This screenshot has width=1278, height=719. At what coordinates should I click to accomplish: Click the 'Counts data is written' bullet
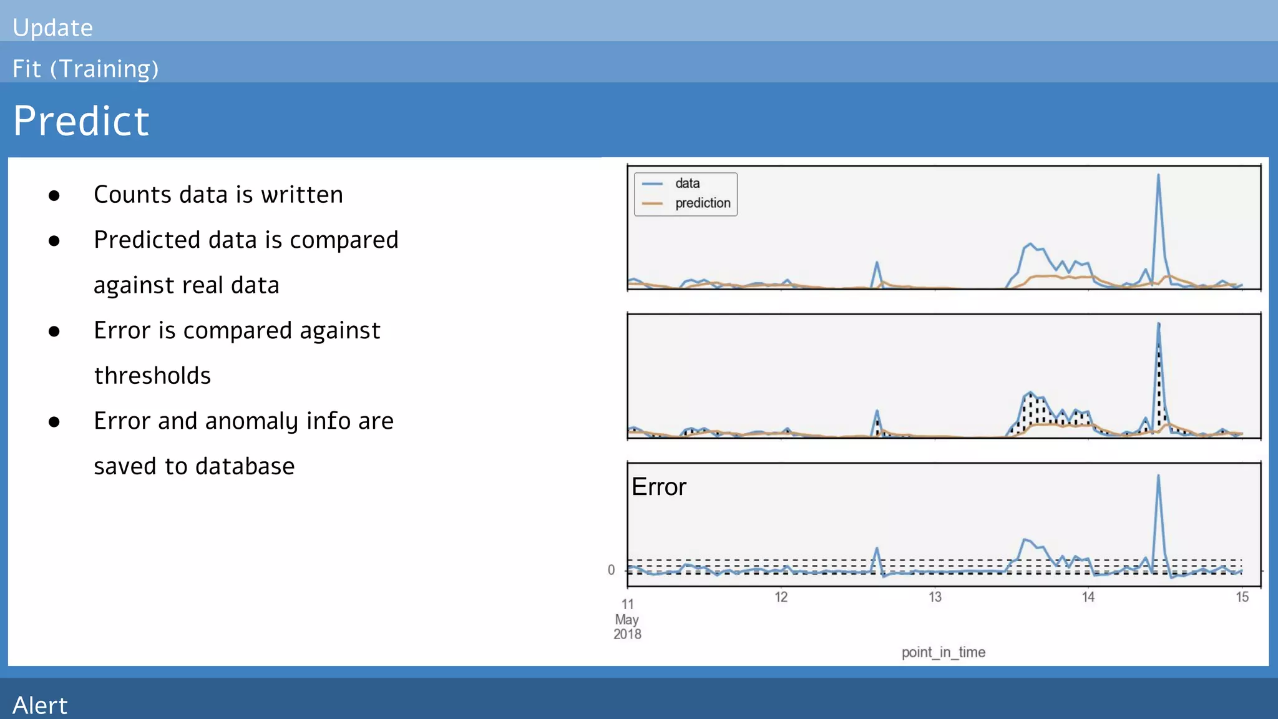[218, 195]
